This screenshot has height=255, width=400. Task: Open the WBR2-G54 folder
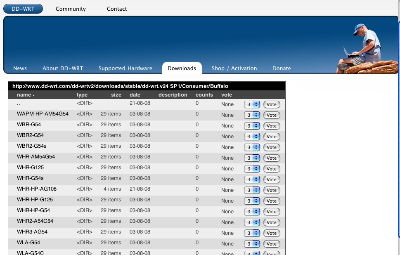pyautogui.click(x=31, y=135)
